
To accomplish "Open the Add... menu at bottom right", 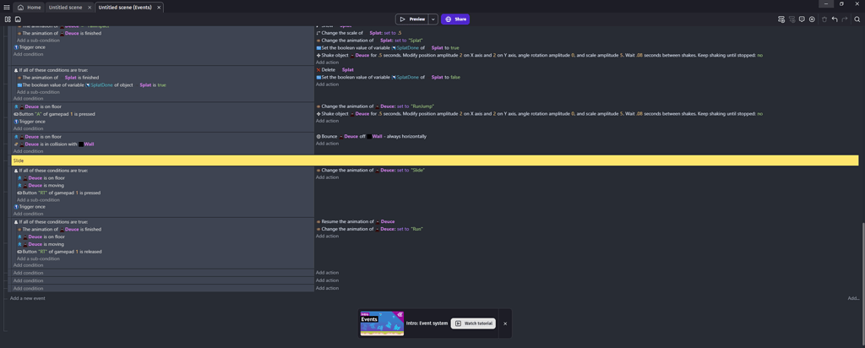I will [x=853, y=298].
